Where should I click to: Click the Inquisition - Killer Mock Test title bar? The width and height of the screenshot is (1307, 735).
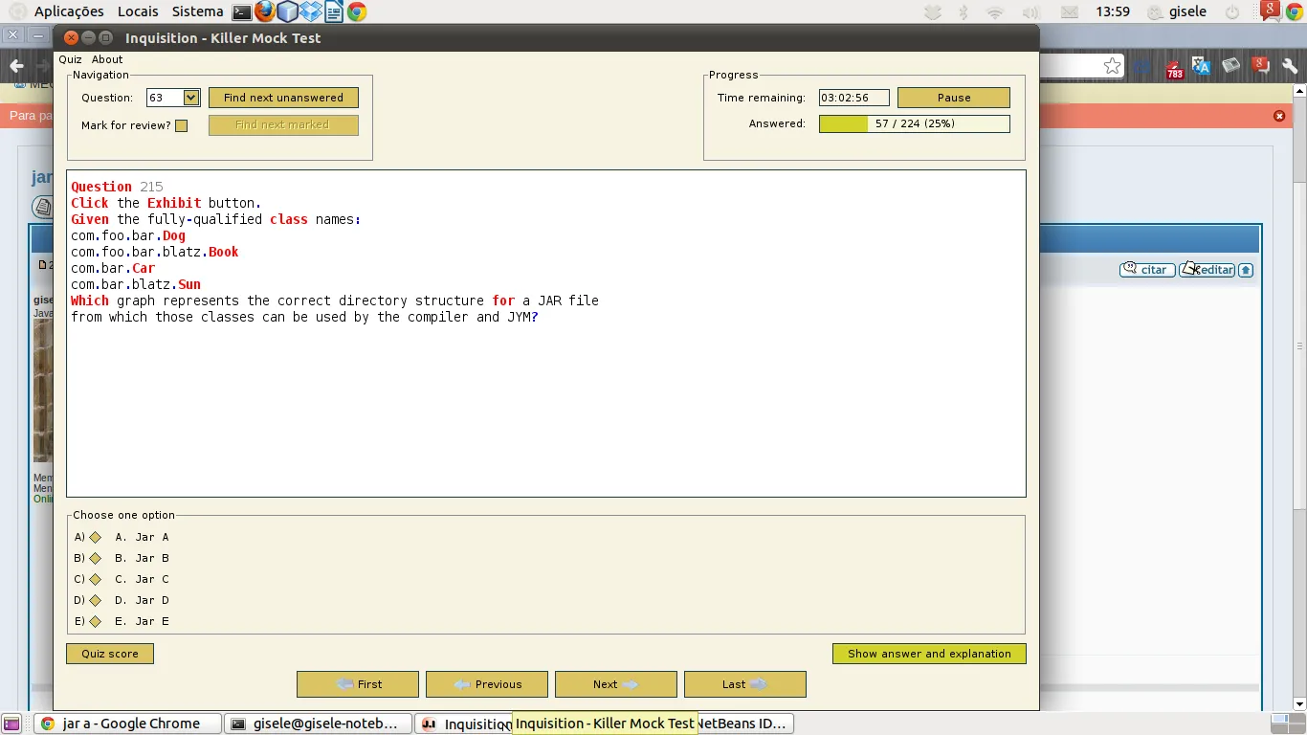tap(546, 38)
